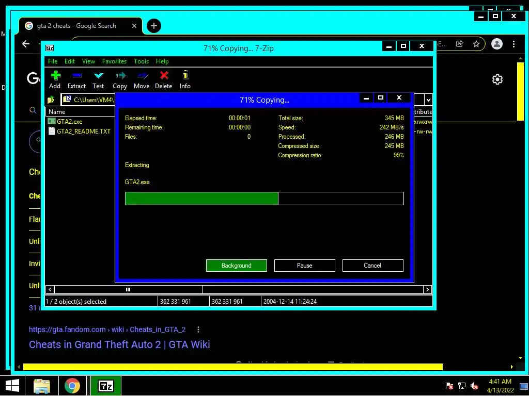
Task: Click the gta.fandom.com result URL
Action: pyautogui.click(x=107, y=329)
